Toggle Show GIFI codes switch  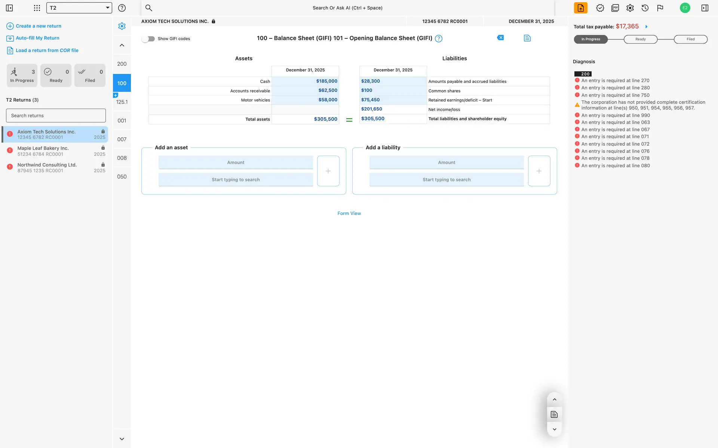coord(148,39)
